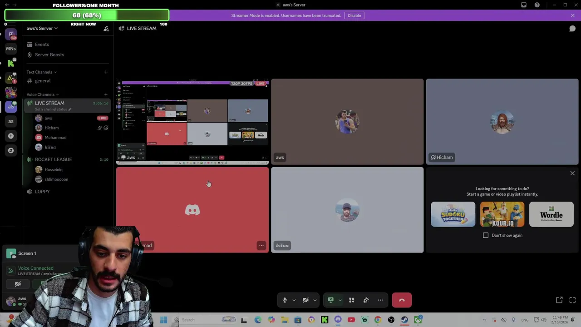The width and height of the screenshot is (581, 327).
Task: Stop screen sharing with green monitor button
Action: coord(330,300)
